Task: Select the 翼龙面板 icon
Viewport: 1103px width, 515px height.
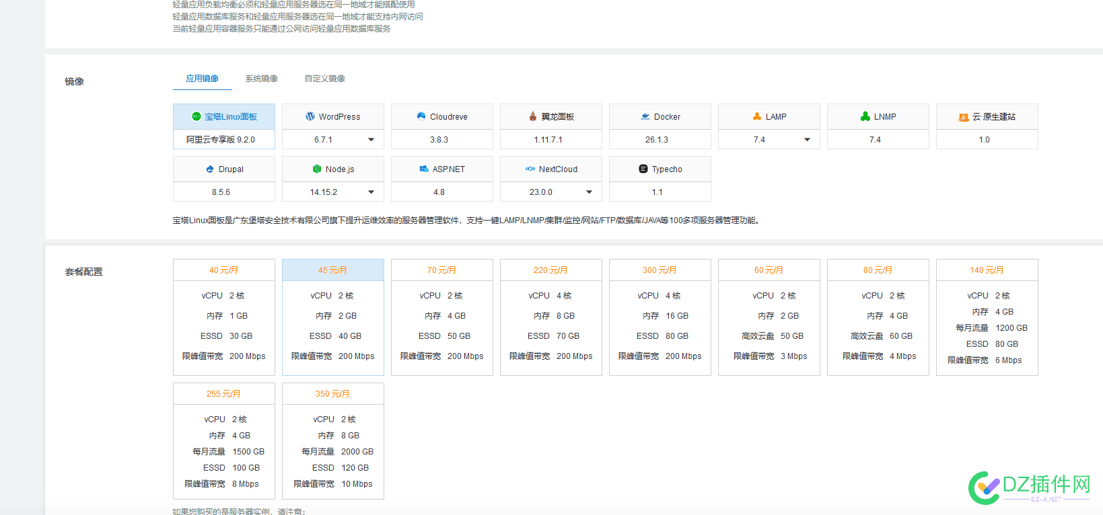Action: [x=533, y=116]
